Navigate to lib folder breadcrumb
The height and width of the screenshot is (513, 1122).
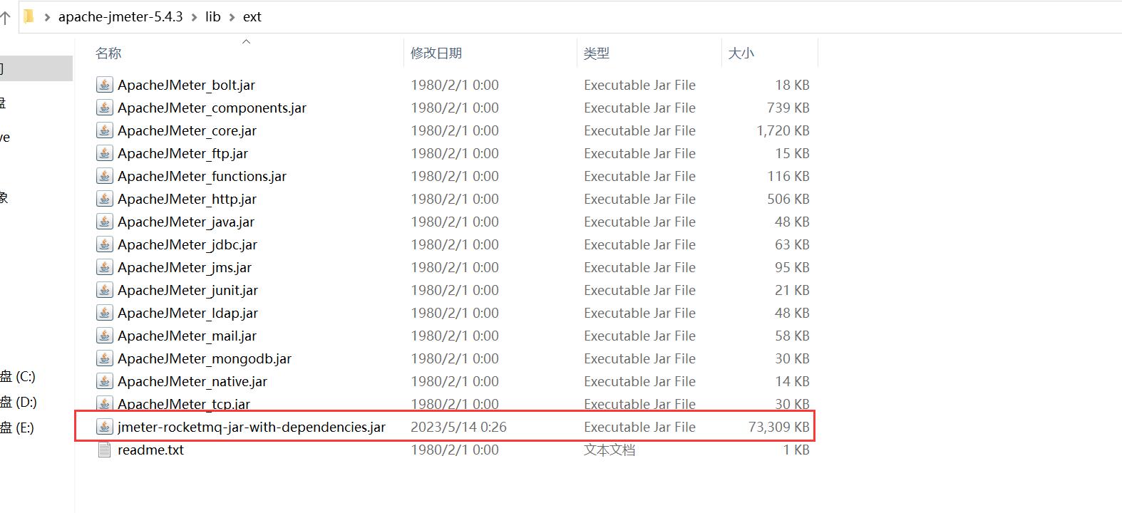coord(213,16)
